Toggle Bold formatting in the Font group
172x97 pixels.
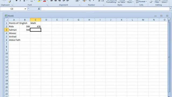pyautogui.click(x=16, y=1)
